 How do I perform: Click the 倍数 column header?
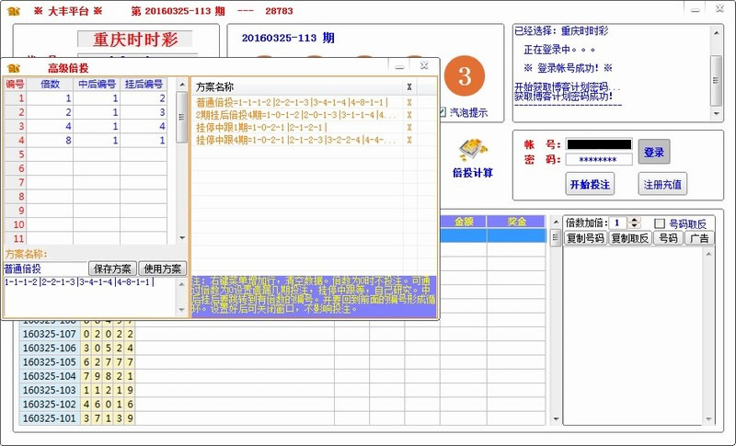point(51,84)
